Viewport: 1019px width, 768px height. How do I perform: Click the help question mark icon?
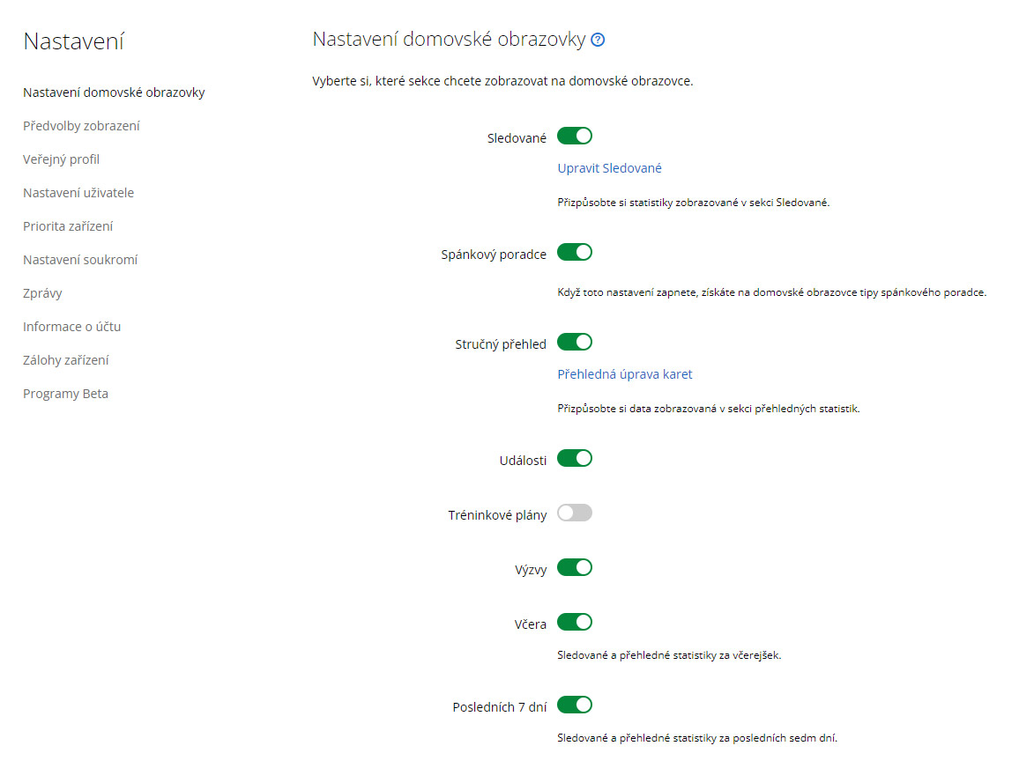[598, 40]
